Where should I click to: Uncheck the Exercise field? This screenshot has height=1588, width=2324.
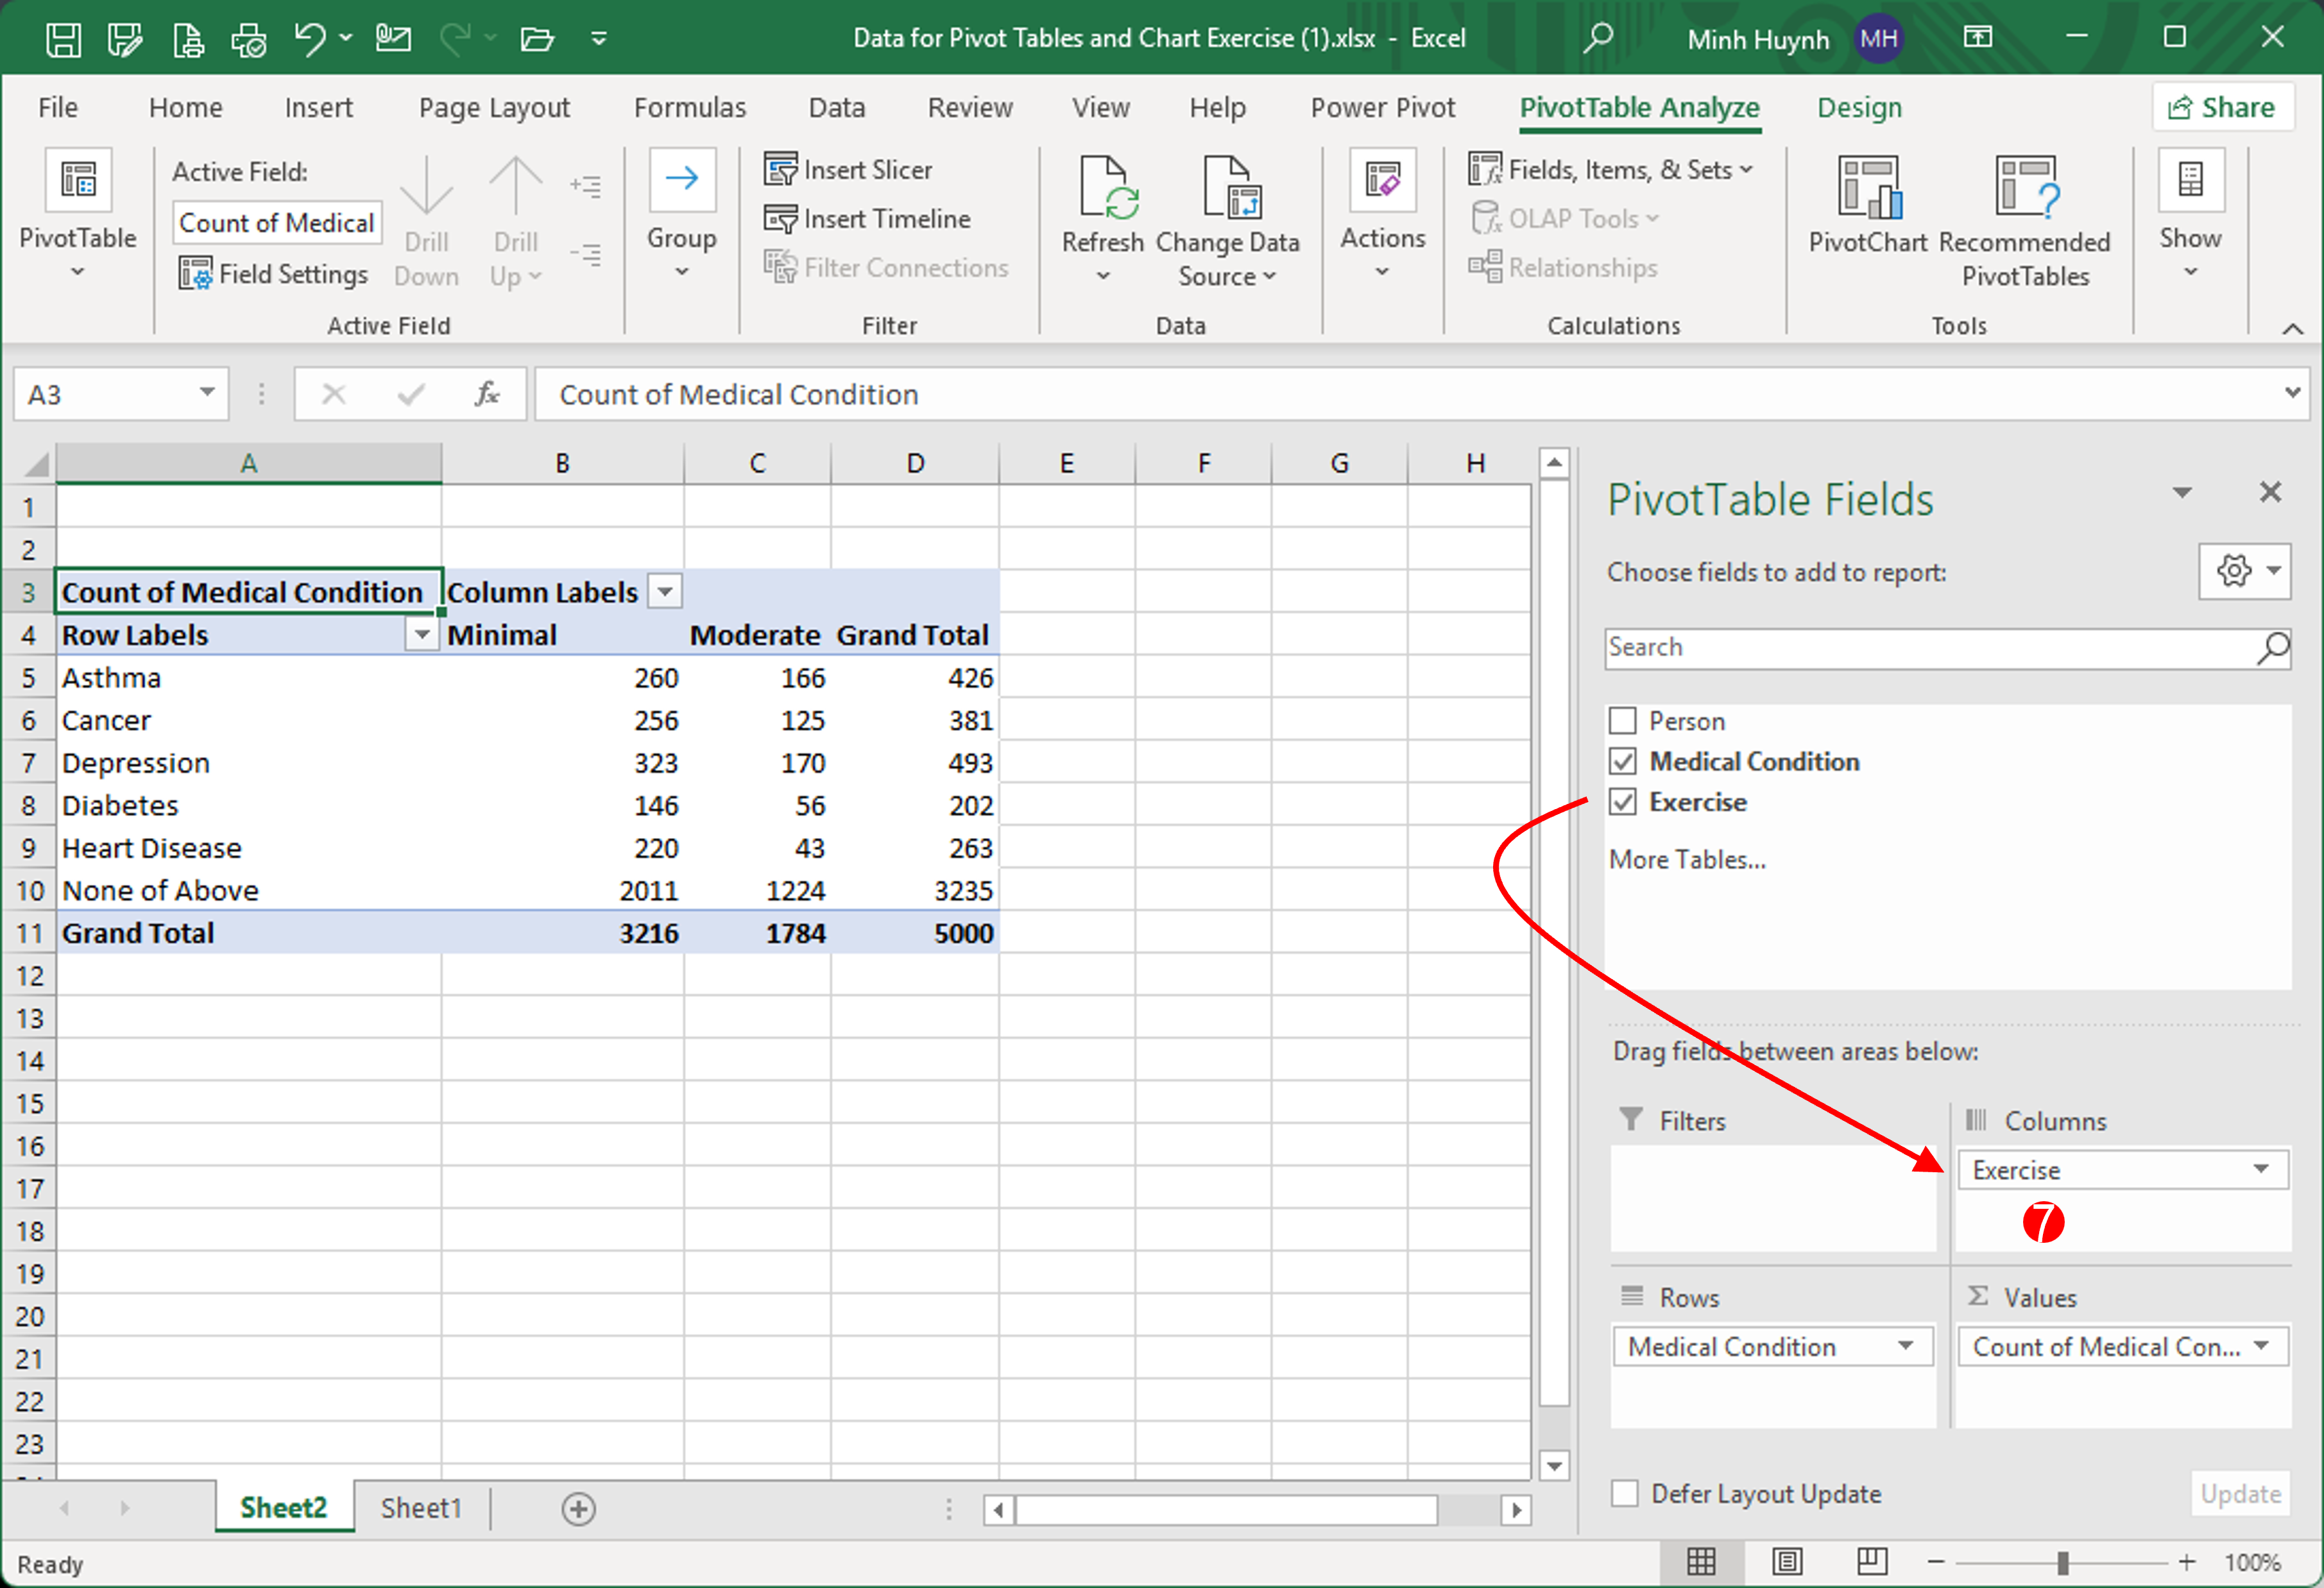coord(1623,802)
